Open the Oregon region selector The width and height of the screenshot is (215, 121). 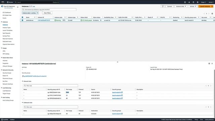point(203,2)
